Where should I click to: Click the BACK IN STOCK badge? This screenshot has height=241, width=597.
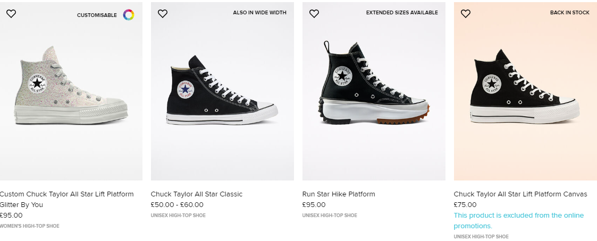(569, 13)
